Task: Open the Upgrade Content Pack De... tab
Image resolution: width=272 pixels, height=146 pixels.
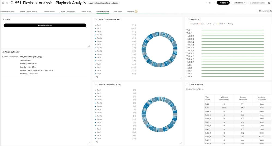Action: [29, 12]
